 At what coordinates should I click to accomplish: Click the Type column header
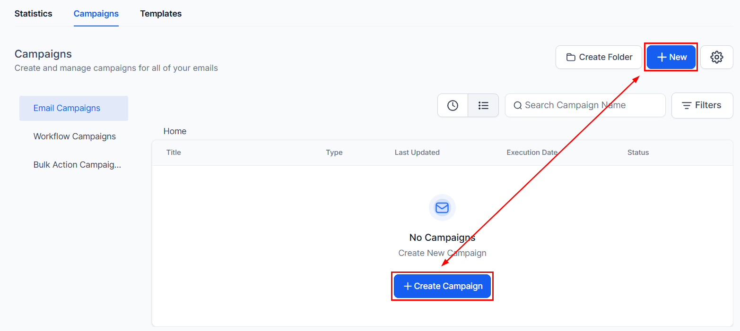[334, 153]
